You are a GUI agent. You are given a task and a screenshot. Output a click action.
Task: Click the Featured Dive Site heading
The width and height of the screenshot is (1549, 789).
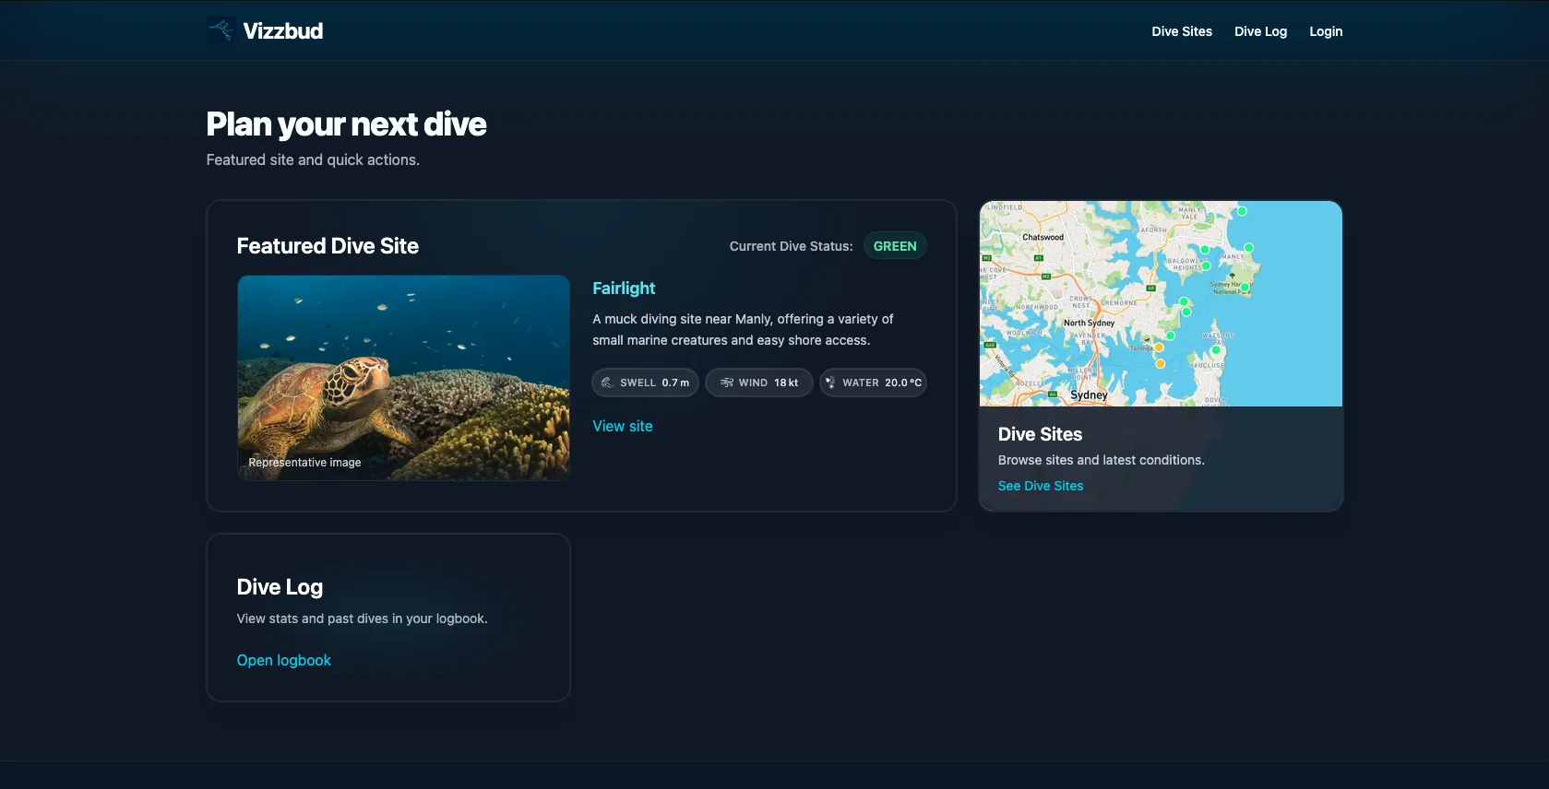328,246
